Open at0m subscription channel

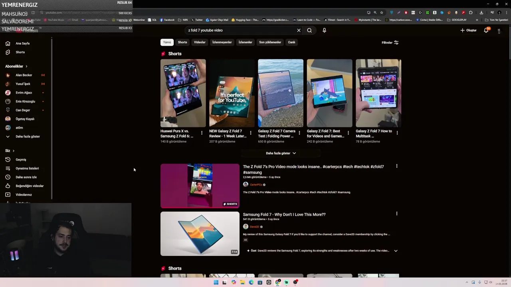click(x=19, y=128)
